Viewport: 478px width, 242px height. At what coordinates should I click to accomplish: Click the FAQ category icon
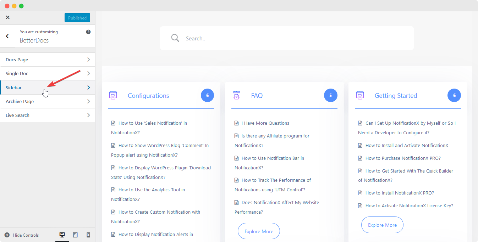click(236, 95)
